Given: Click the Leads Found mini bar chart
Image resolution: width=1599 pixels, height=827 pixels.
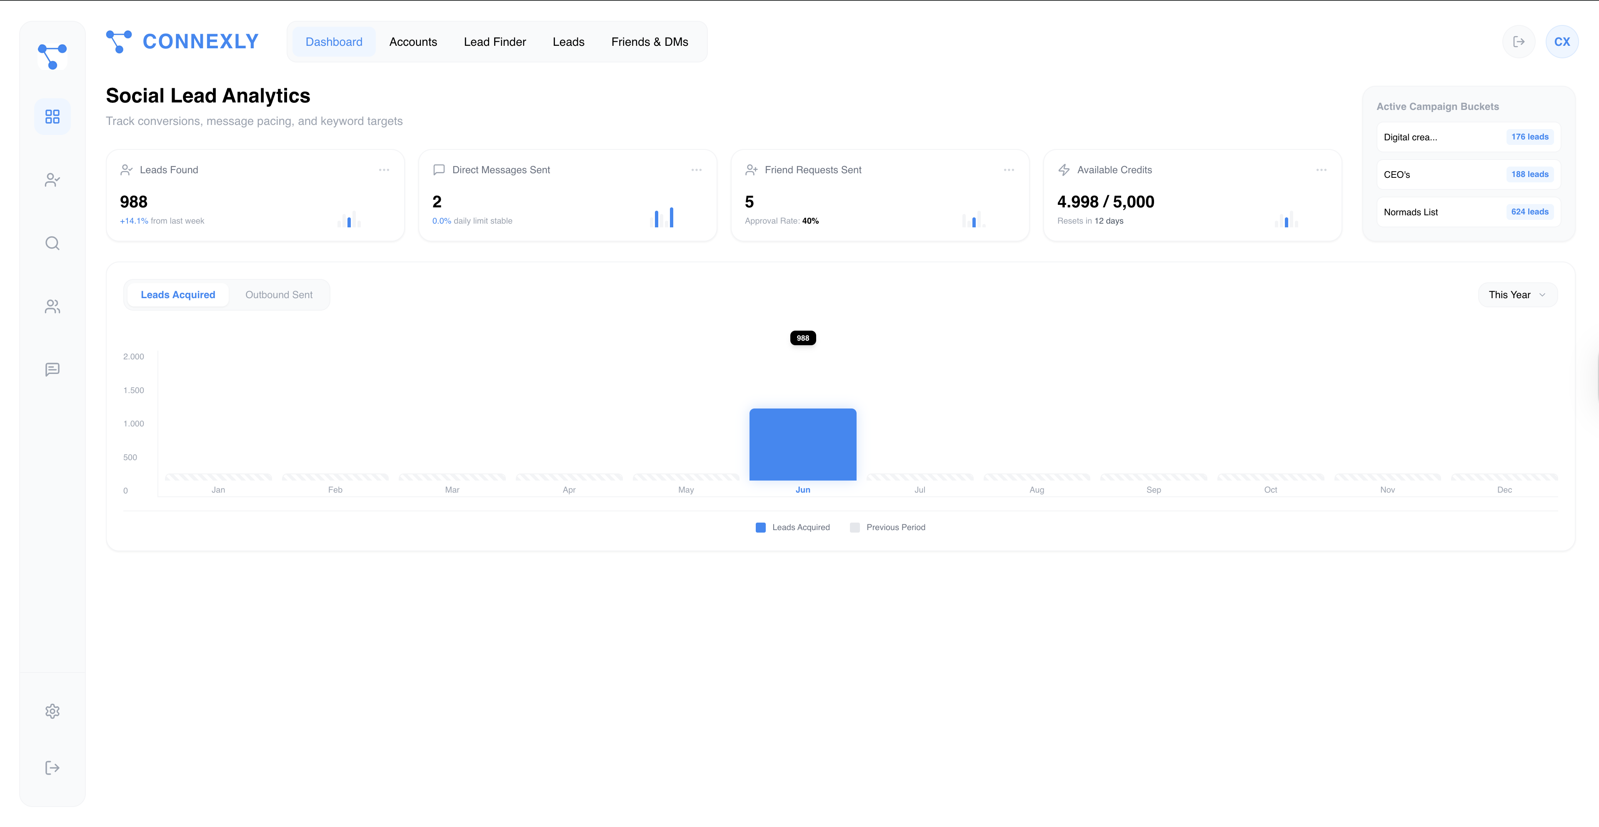Looking at the screenshot, I should [349, 218].
